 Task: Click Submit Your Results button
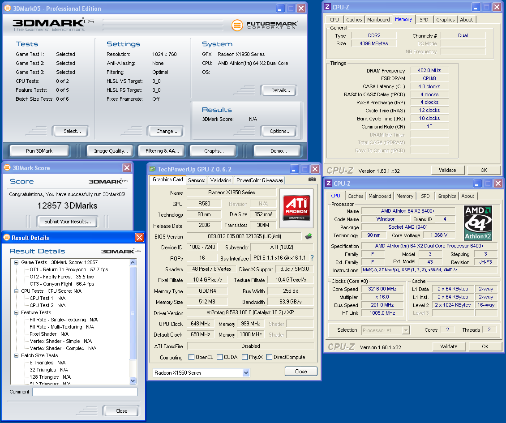67,221
